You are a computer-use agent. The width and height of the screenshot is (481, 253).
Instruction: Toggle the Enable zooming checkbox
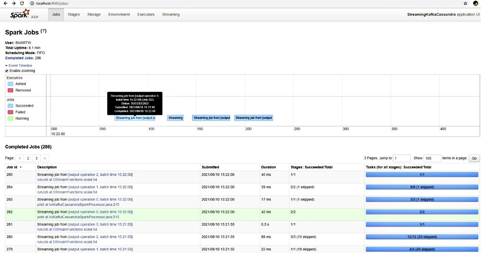pyautogui.click(x=7, y=71)
